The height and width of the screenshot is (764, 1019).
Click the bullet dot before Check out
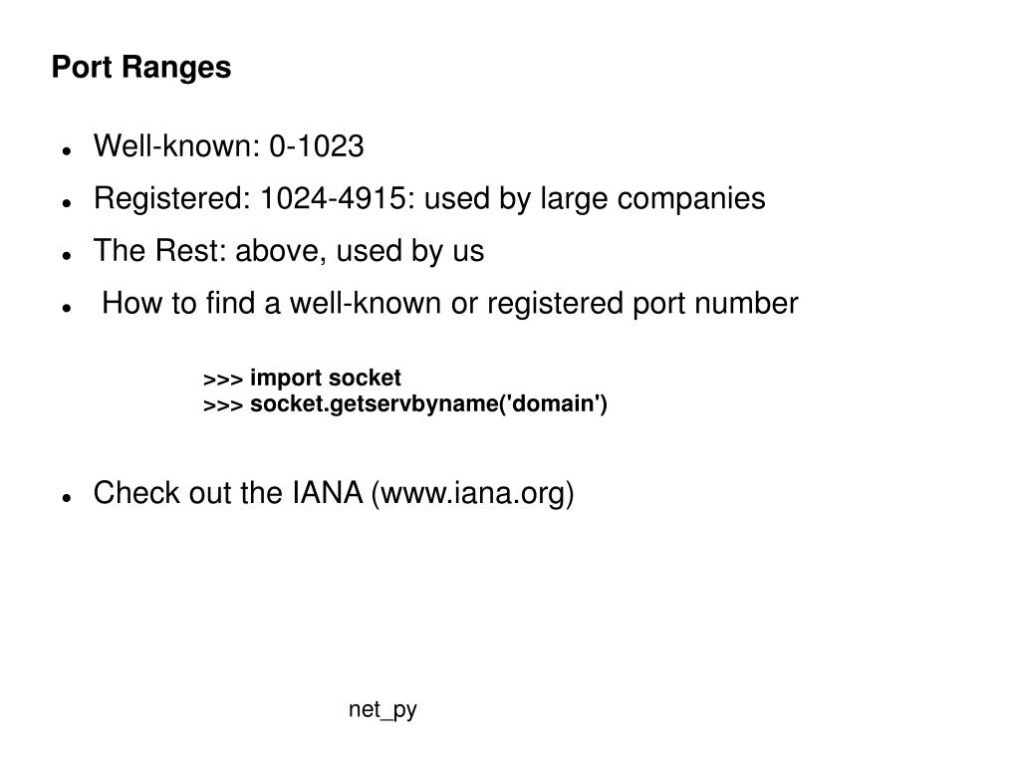[x=66, y=498]
